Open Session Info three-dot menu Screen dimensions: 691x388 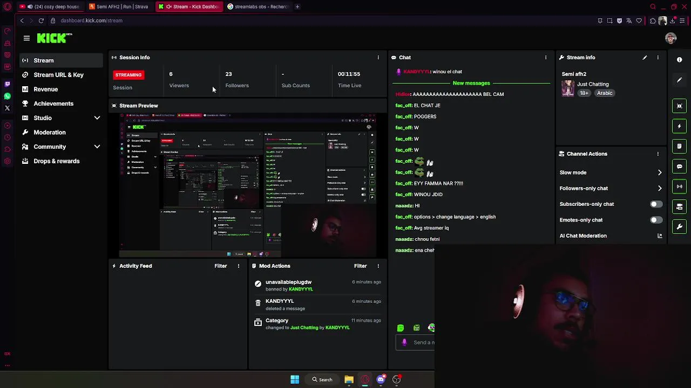[x=378, y=57]
